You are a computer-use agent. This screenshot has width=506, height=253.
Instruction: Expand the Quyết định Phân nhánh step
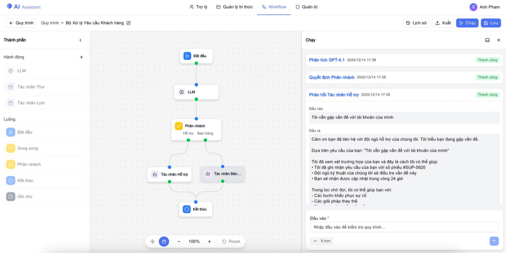click(404, 77)
